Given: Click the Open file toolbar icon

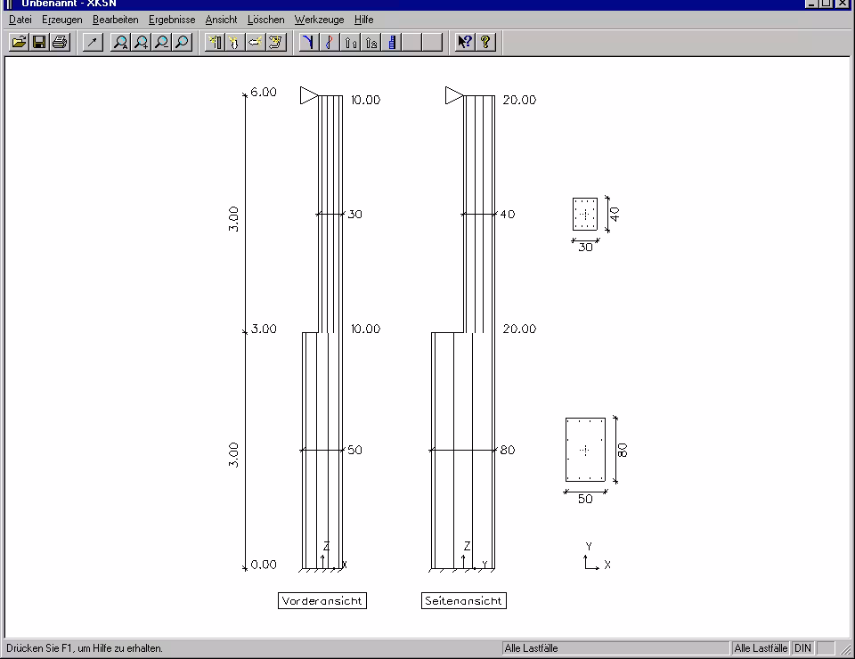Looking at the screenshot, I should (18, 42).
